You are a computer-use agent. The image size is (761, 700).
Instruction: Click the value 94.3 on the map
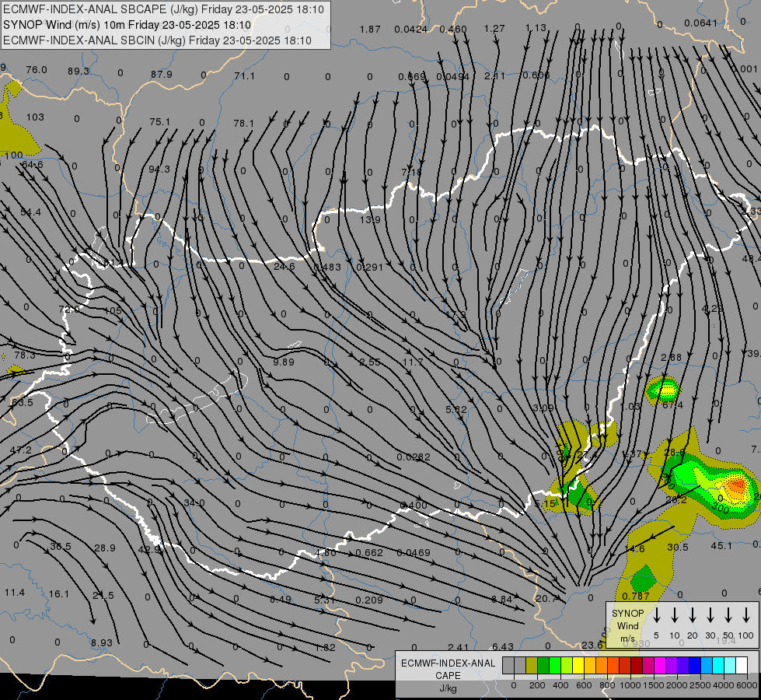pos(159,169)
